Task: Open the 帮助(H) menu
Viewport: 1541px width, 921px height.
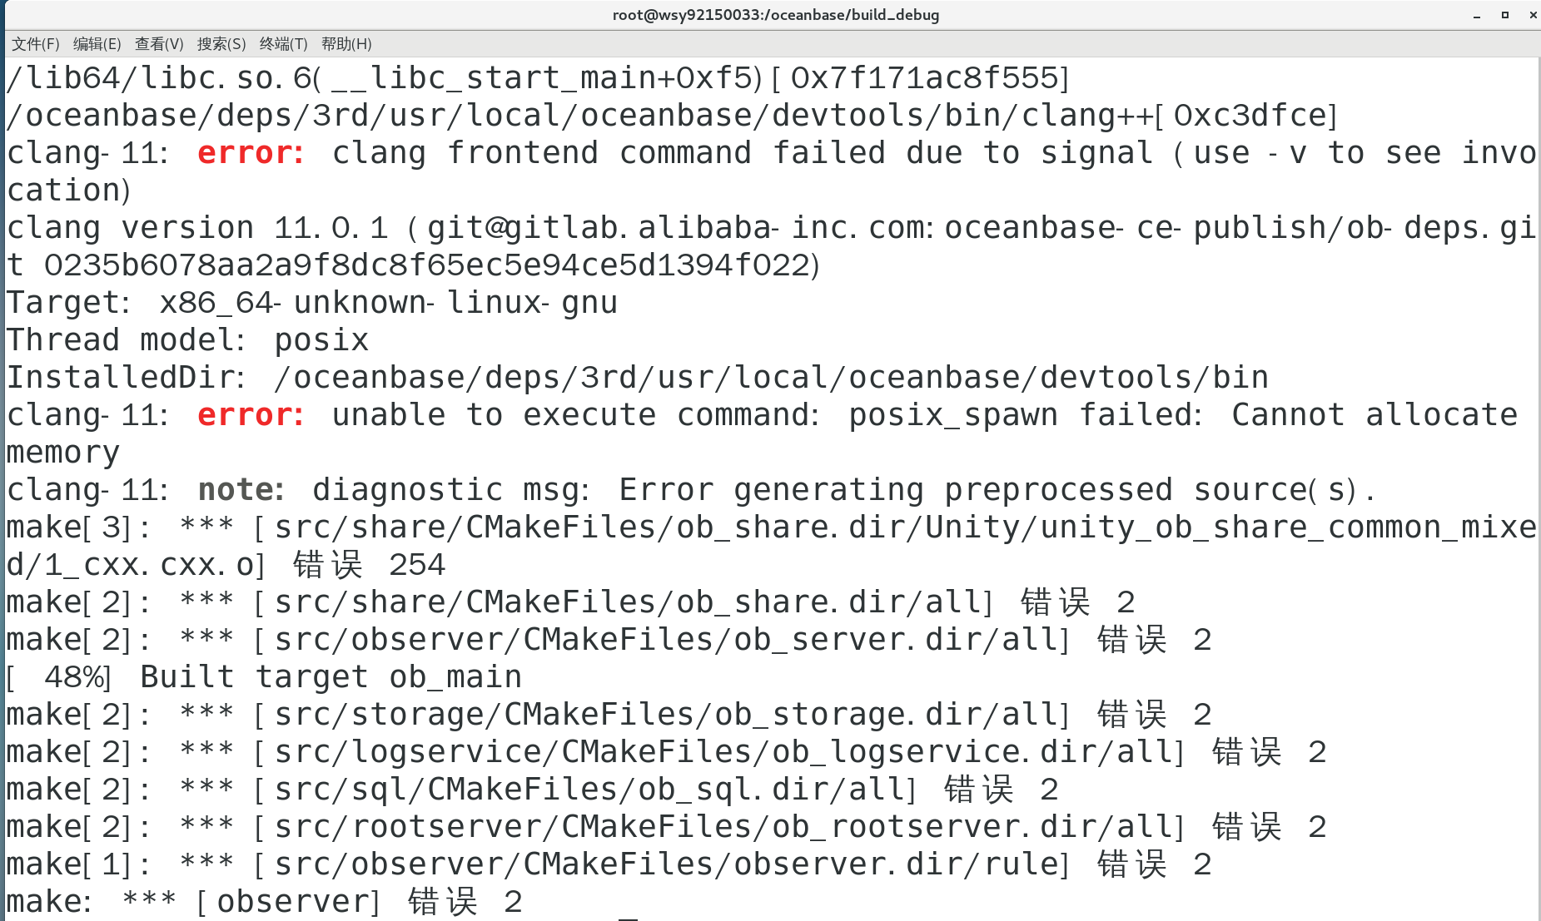Action: point(346,44)
